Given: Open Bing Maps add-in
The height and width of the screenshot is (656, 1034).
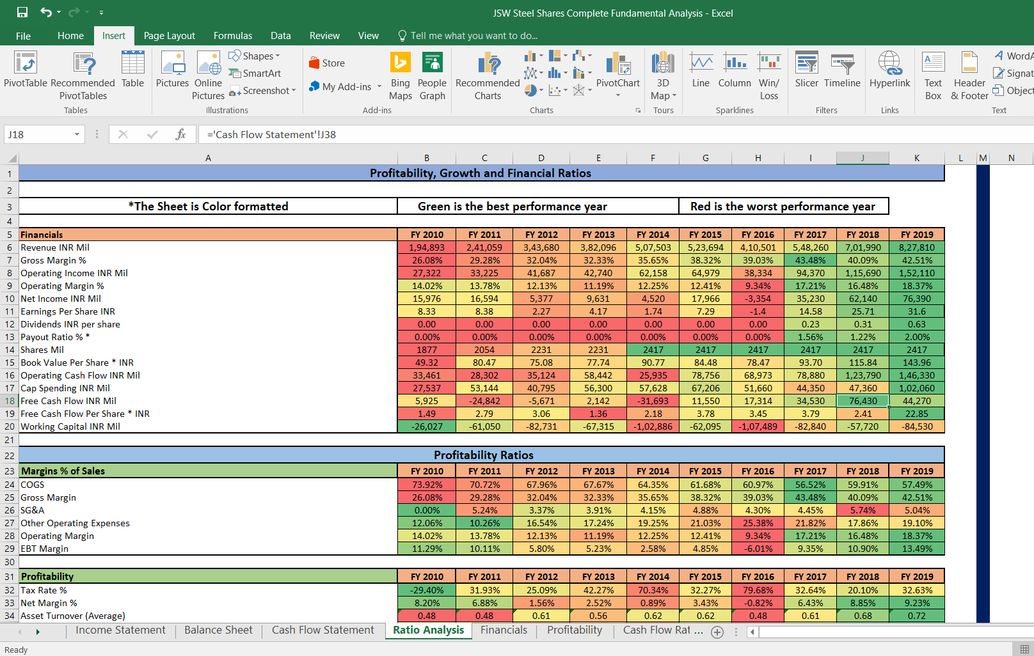Looking at the screenshot, I should (x=401, y=76).
